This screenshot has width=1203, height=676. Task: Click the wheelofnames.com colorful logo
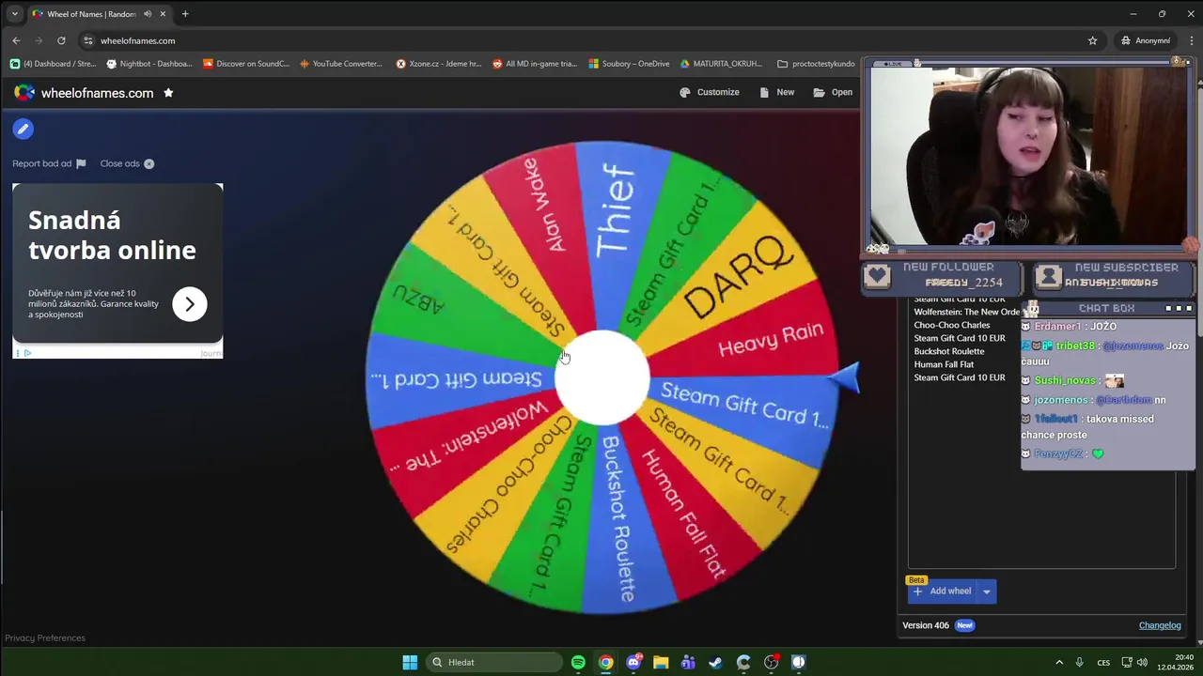coord(24,93)
